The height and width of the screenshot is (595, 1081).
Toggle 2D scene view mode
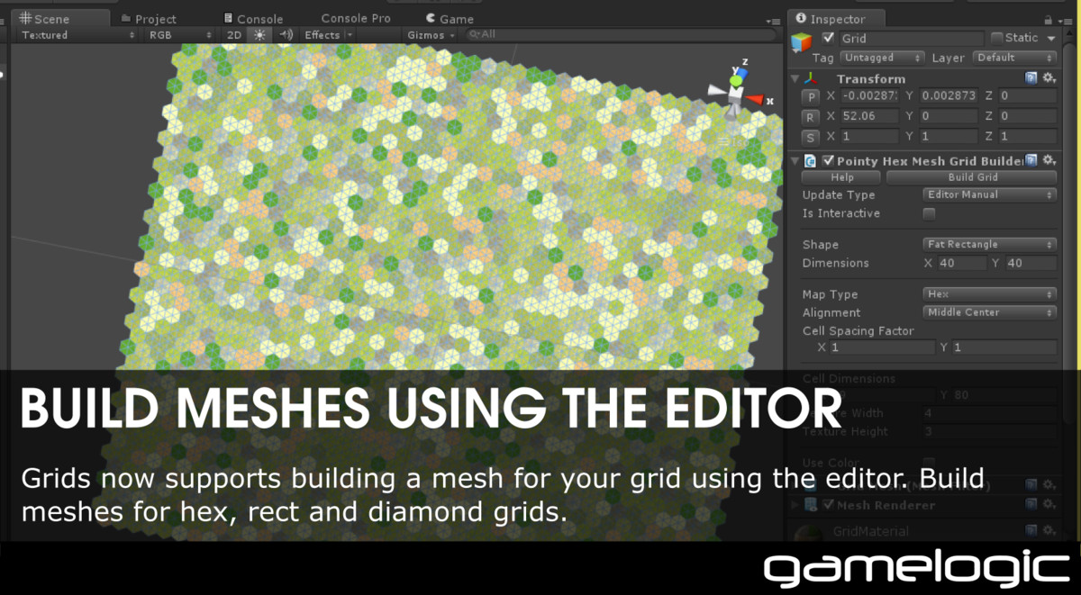[x=234, y=35]
